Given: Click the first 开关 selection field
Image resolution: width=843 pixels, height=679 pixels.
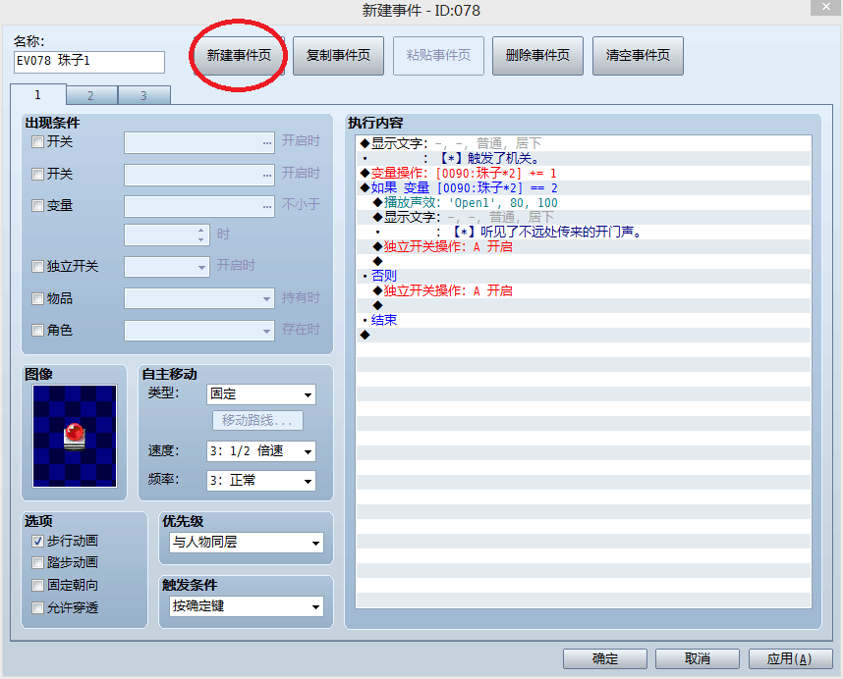Looking at the screenshot, I should pyautogui.click(x=199, y=143).
